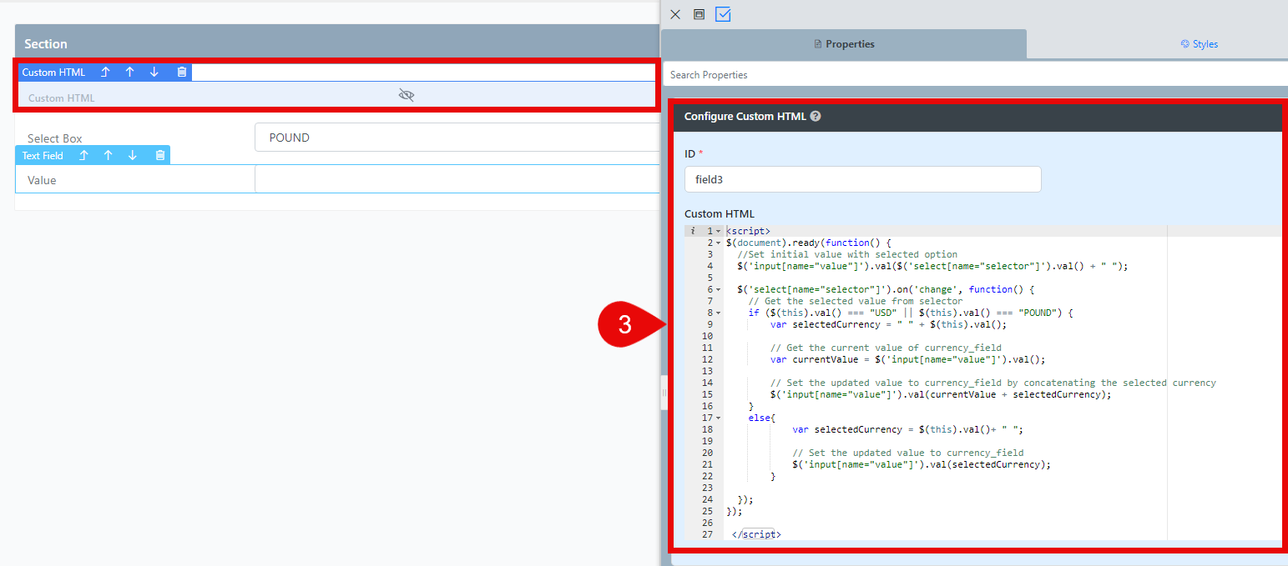
Task: Move Custom HTML element to top with bent arrow
Action: (x=105, y=73)
